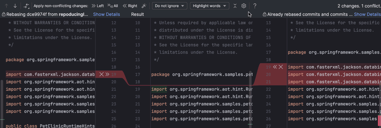
Task: Click aot.hint import on line 22 in right pane
Action: (x=334, y=89)
